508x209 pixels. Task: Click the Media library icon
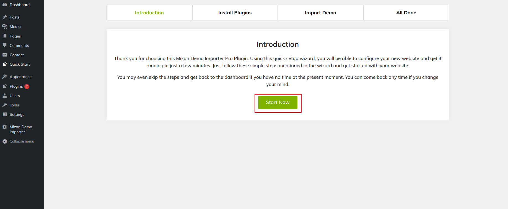pos(5,26)
